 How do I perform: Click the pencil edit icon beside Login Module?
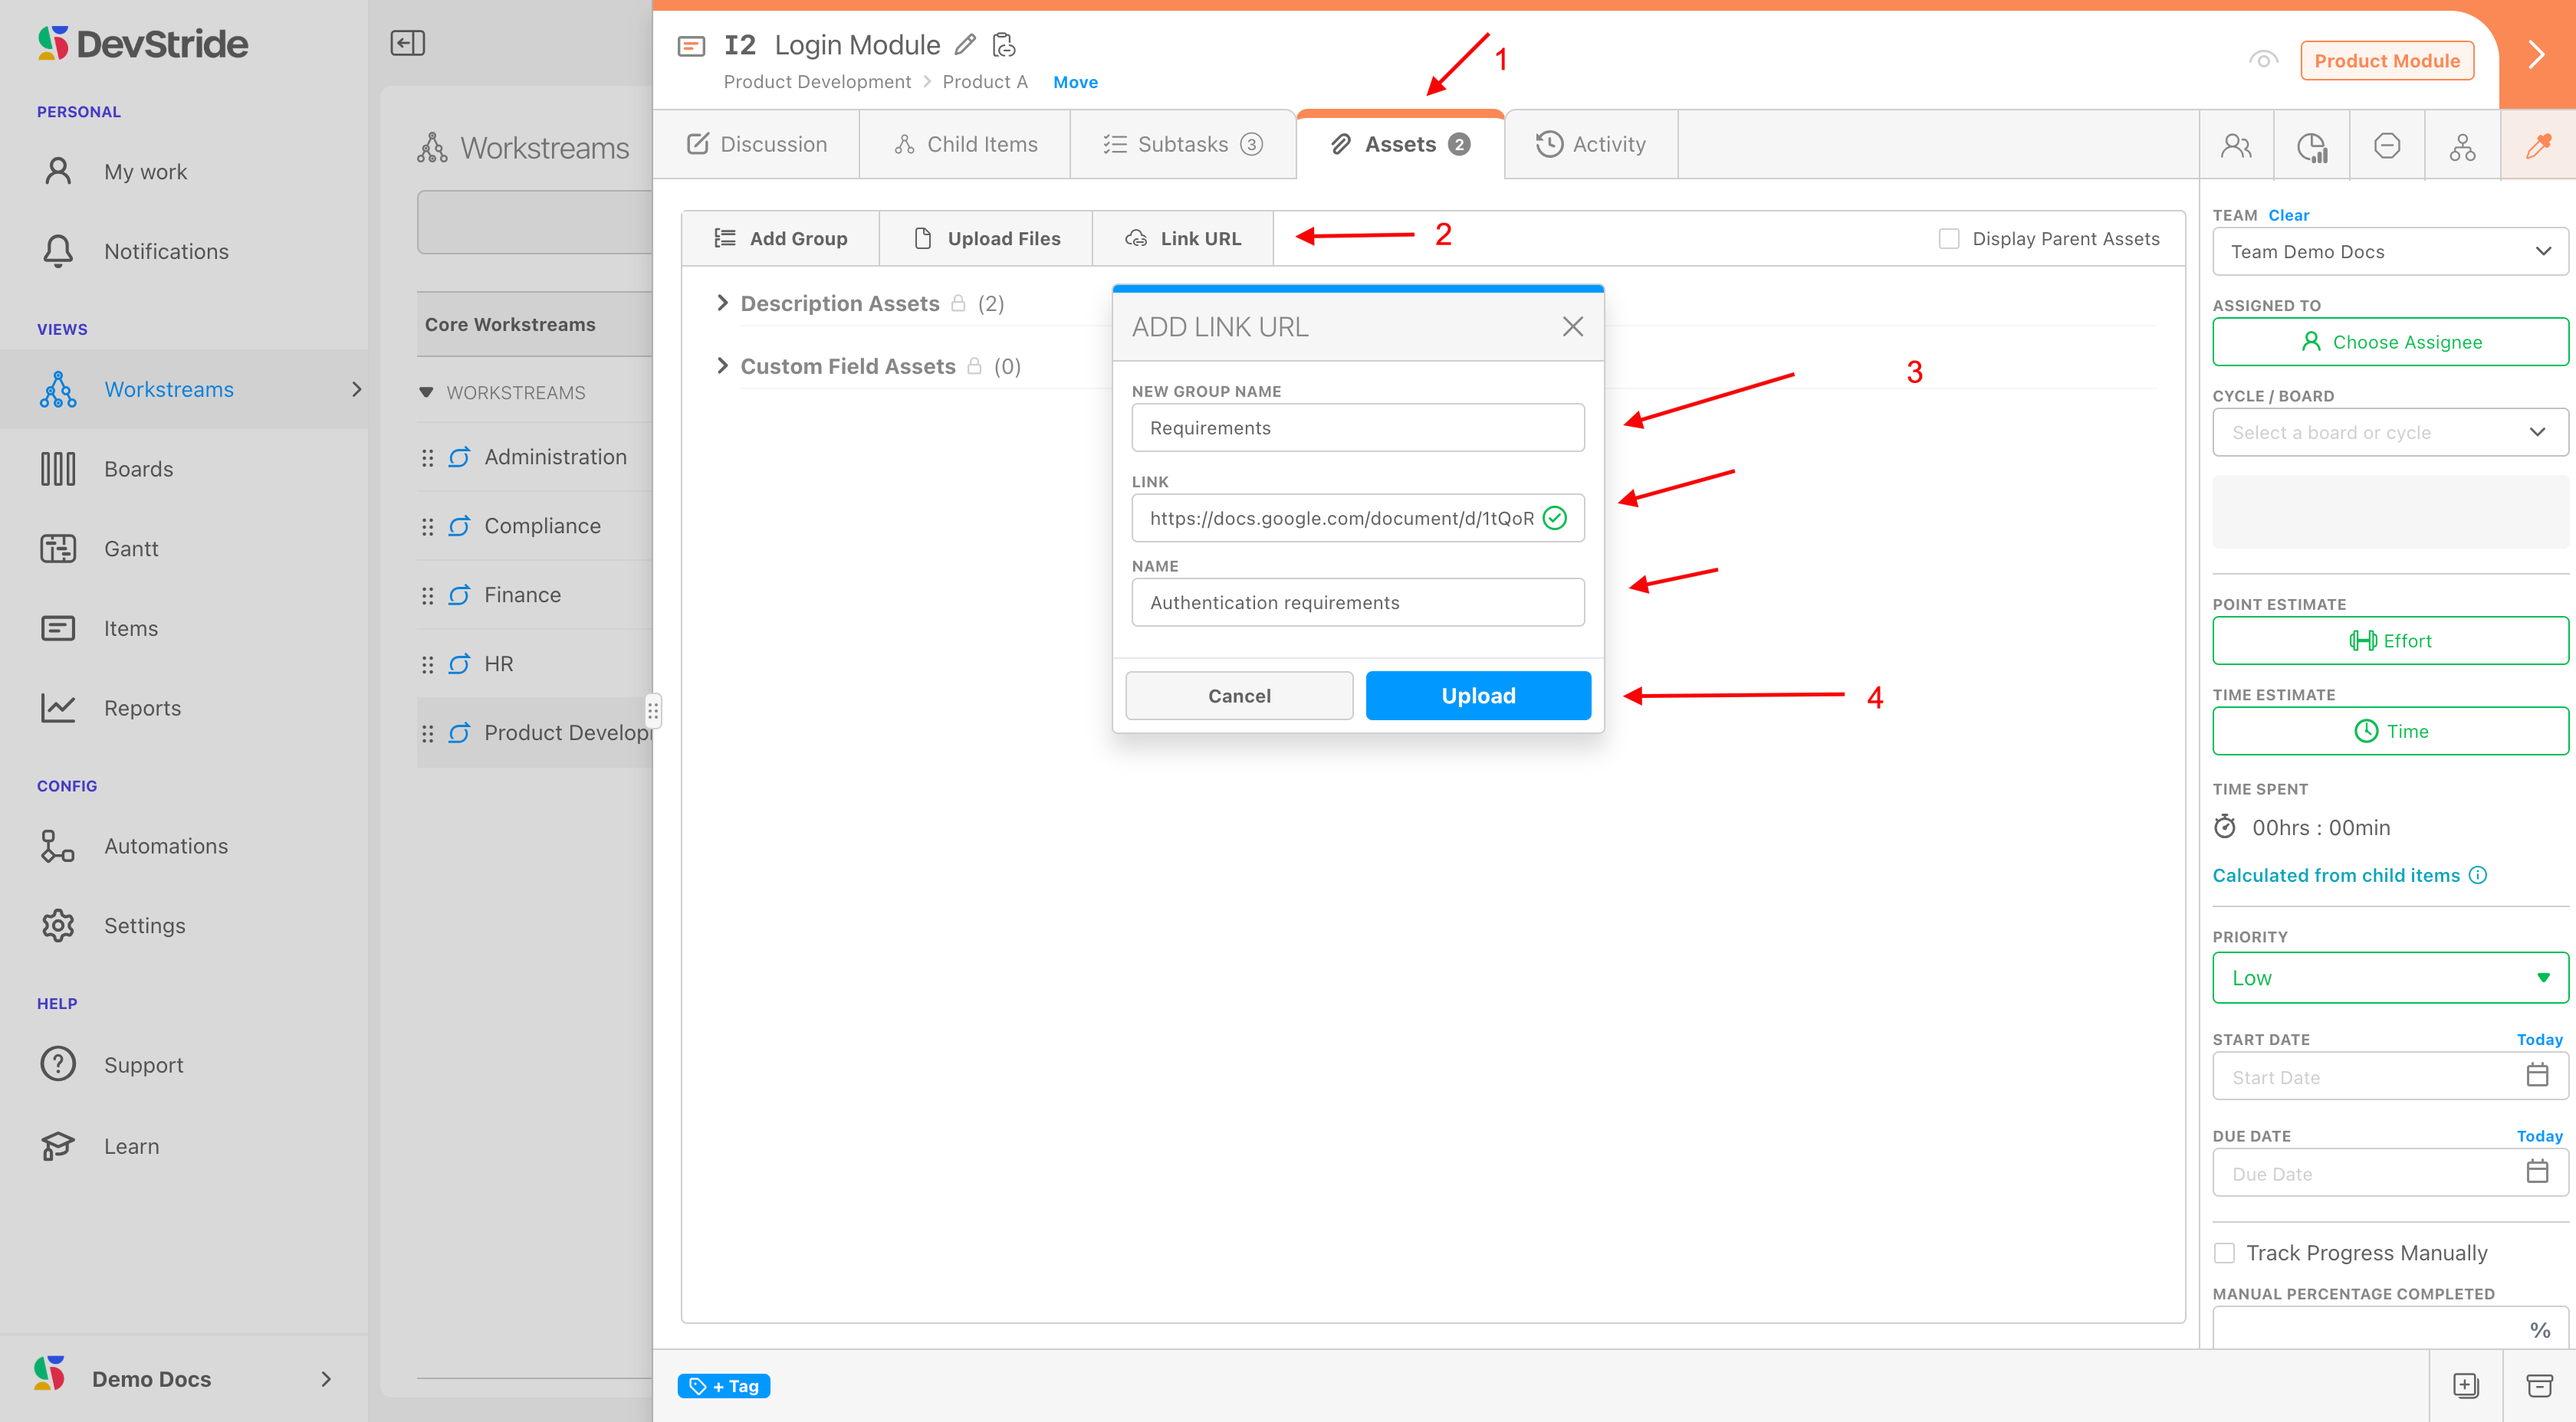click(965, 45)
